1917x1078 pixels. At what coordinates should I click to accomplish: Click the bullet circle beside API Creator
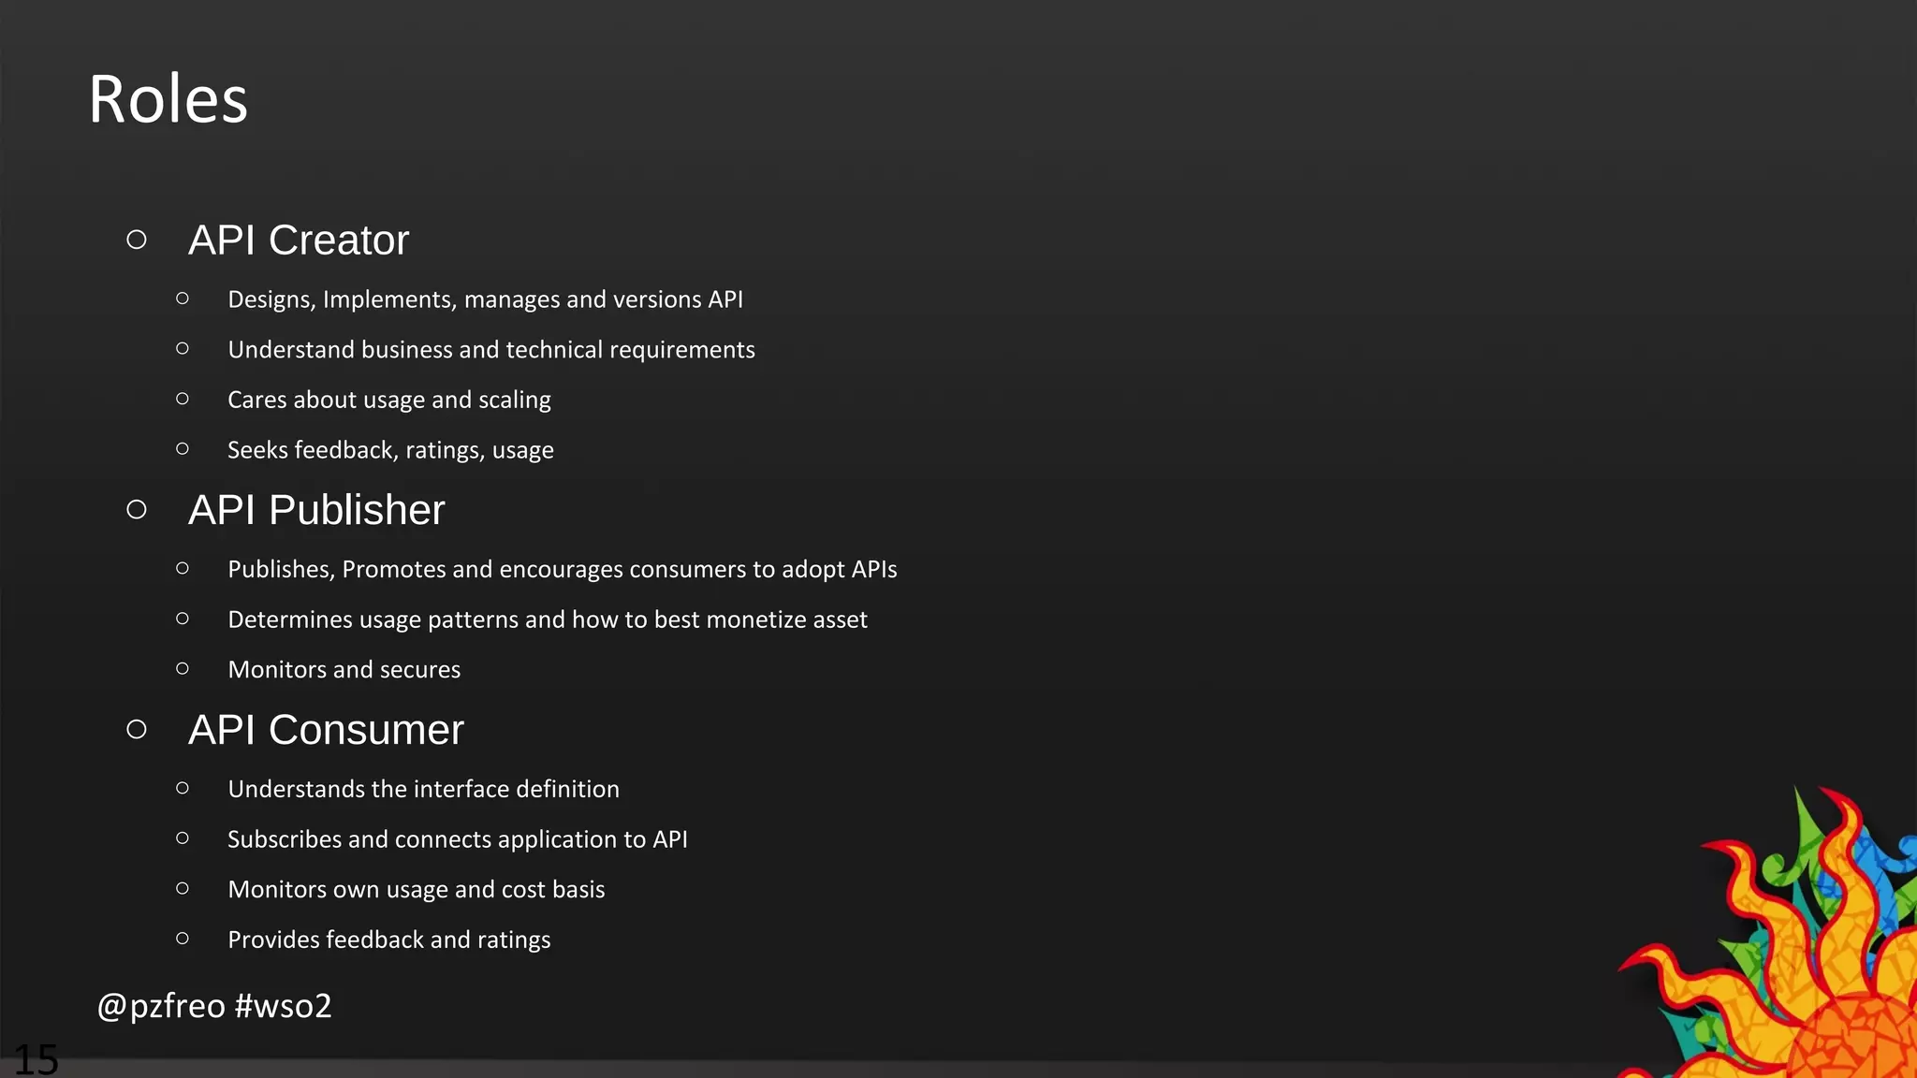click(x=137, y=240)
